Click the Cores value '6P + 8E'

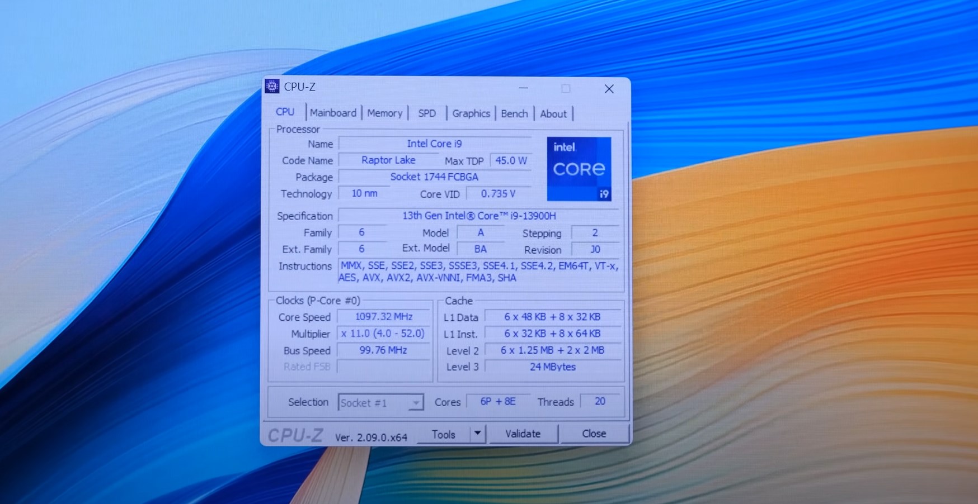point(498,401)
